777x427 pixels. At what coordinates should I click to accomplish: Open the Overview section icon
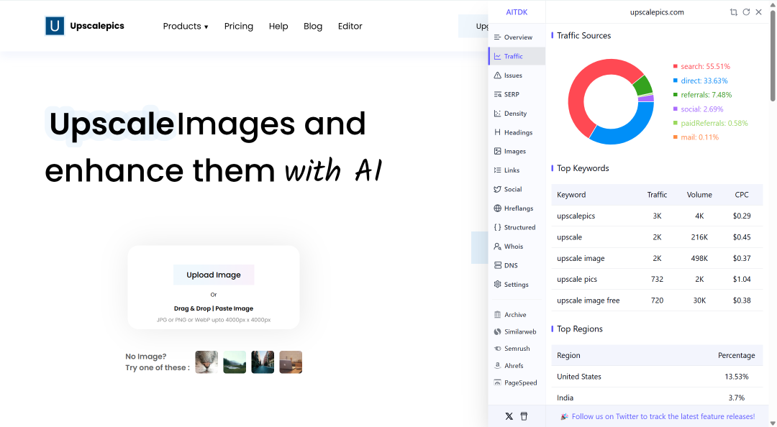click(x=498, y=37)
